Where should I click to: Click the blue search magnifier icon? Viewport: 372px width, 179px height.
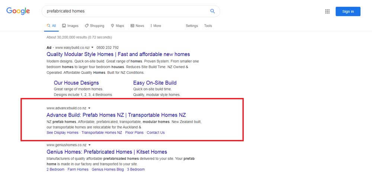tap(212, 11)
